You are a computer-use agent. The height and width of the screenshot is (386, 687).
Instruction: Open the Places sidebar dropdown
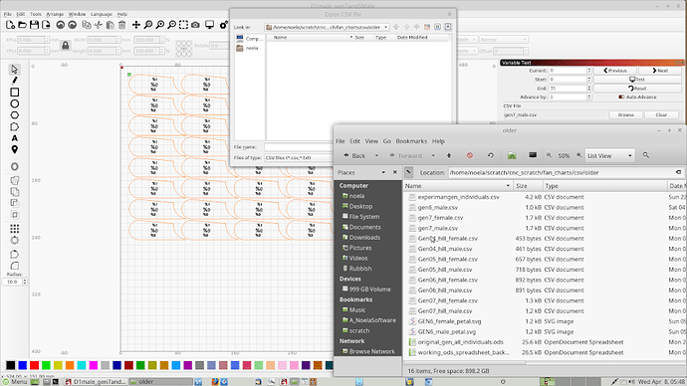(x=383, y=172)
